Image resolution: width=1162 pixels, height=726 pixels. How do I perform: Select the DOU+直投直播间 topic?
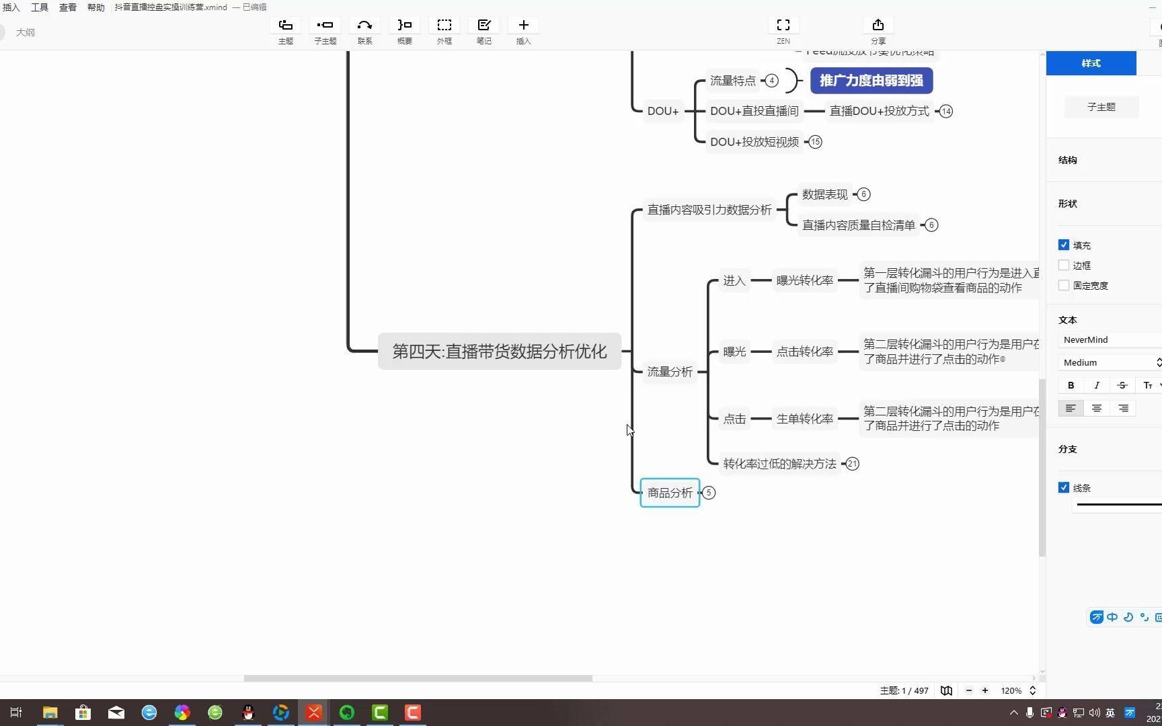(754, 111)
